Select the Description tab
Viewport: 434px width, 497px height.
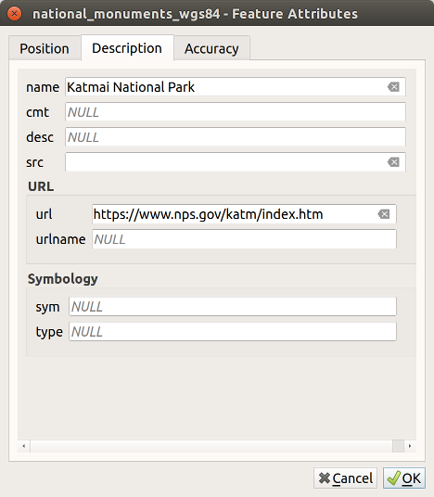(x=127, y=48)
